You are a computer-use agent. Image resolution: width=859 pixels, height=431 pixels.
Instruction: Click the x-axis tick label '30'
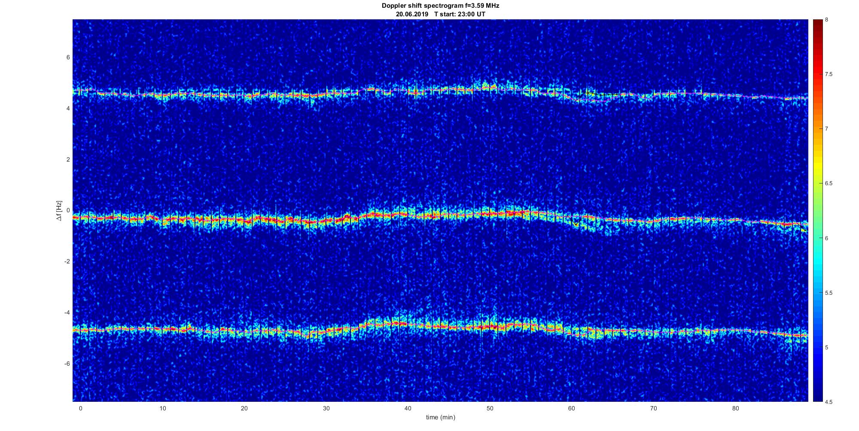tap(326, 409)
